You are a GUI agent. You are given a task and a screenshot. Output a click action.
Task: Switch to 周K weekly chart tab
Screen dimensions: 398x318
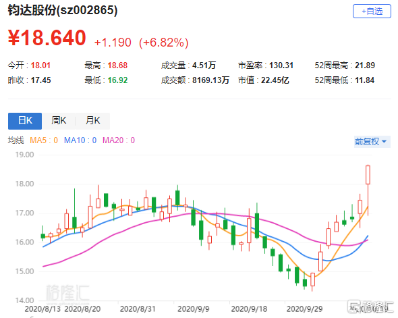tap(59, 121)
